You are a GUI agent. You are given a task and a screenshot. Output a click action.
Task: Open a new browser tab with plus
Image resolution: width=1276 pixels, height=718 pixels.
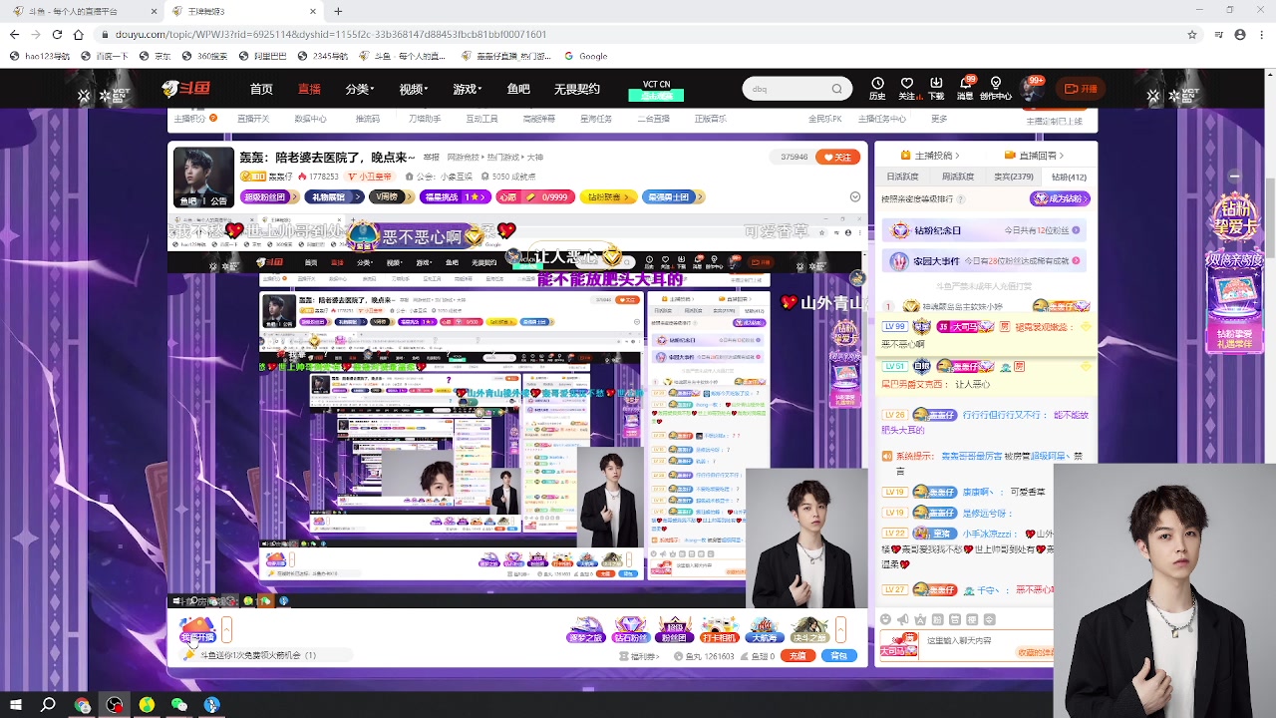338,11
